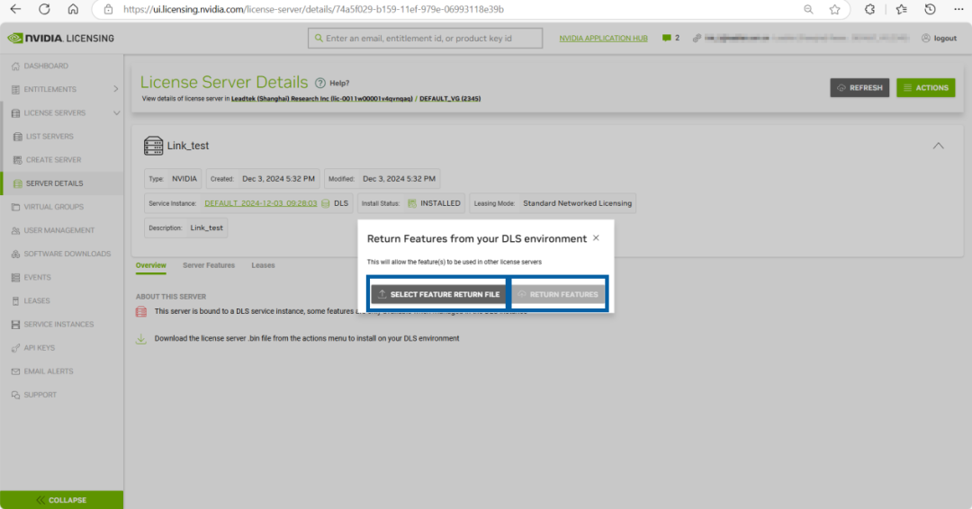
Task: Switch to the Overview tab
Action: (150, 265)
